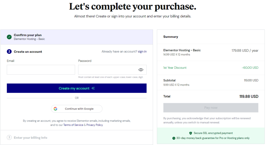Open the Terms of Service link

(x=73, y=125)
